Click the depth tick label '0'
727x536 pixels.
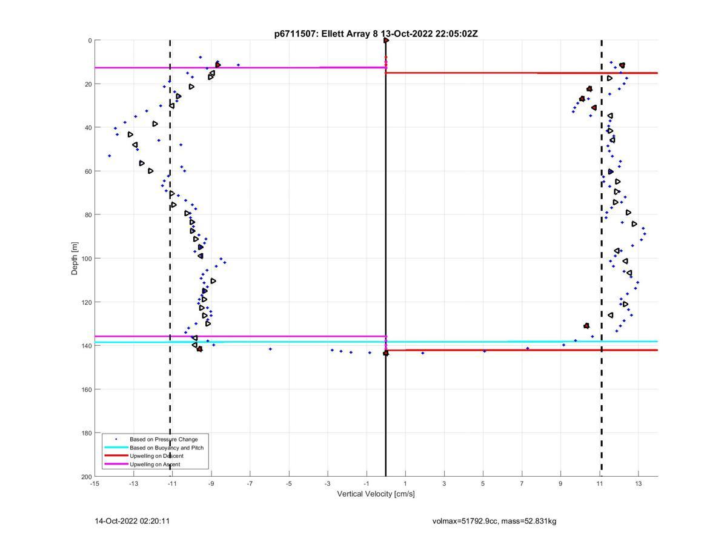click(90, 41)
